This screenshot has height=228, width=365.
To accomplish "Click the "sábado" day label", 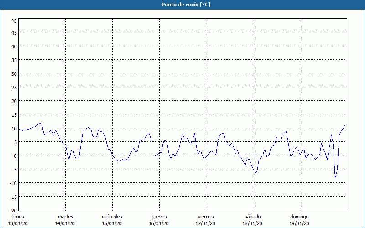I will (252, 217).
